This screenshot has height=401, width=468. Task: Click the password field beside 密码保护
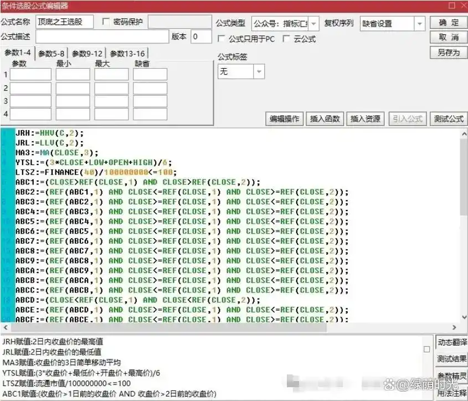179,22
